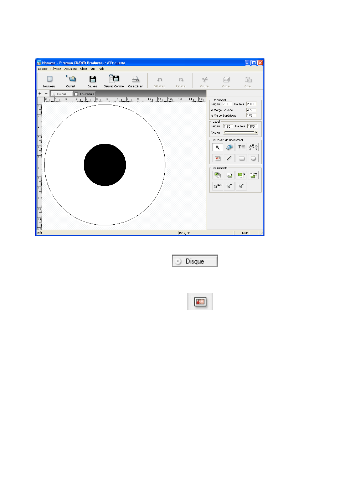Switch to the Couverture tab

coord(85,94)
